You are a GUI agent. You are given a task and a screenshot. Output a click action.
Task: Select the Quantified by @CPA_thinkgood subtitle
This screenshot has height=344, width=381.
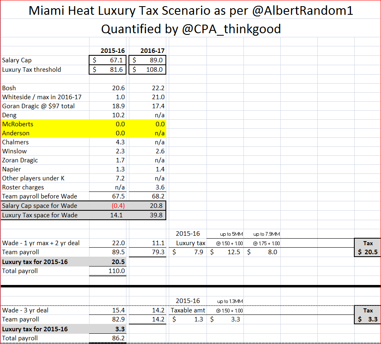(191, 29)
